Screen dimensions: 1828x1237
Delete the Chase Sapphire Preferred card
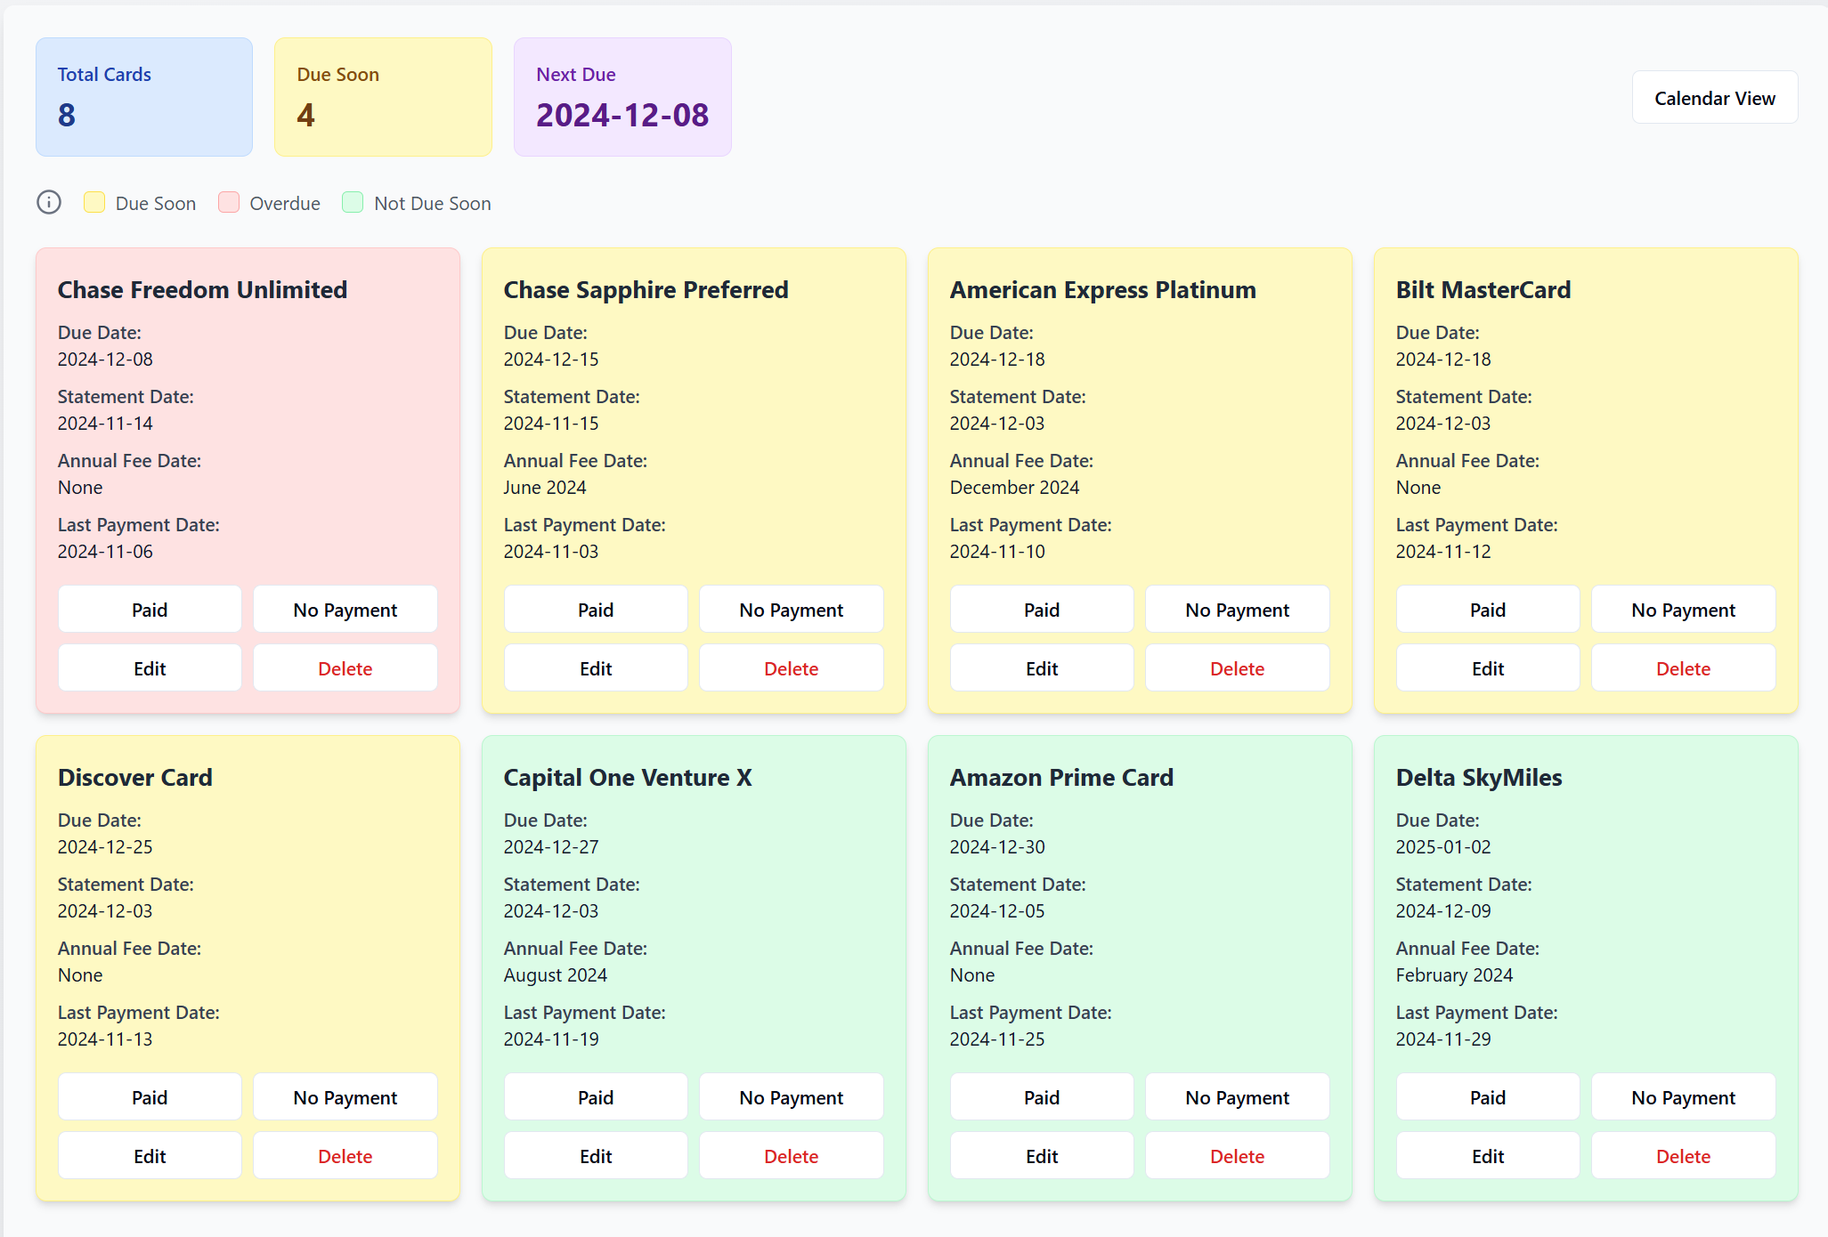click(x=792, y=668)
